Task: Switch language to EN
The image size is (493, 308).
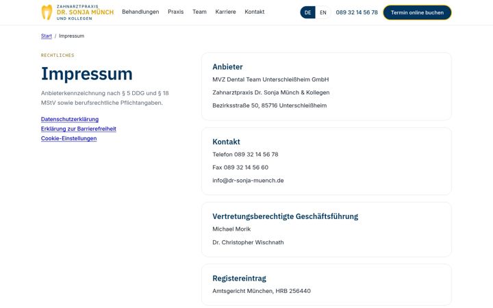Action: [x=323, y=12]
